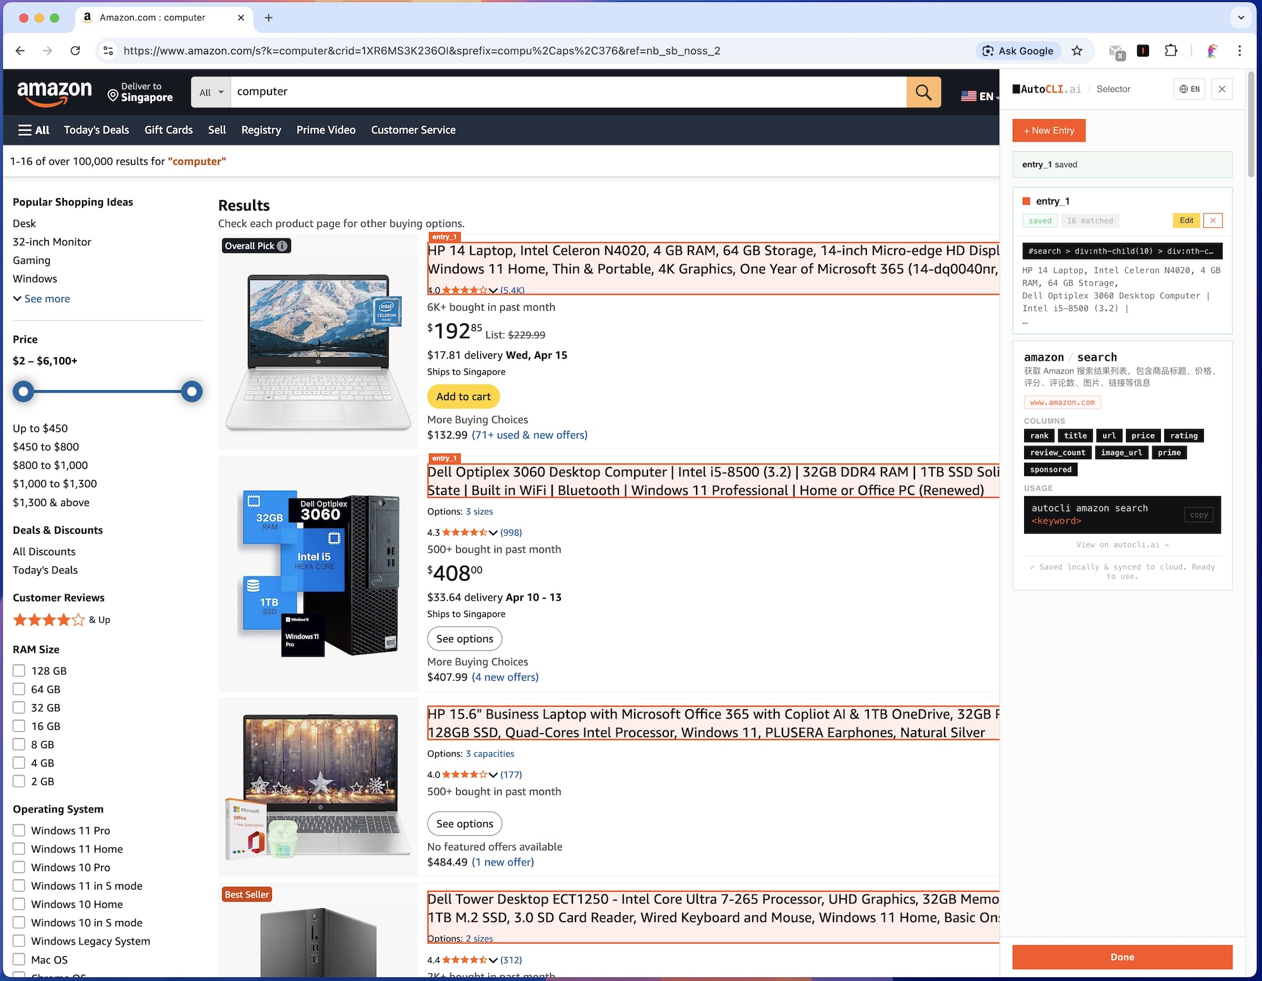Copy the autocli amazon search command
Screen dimensions: 1262x981
(1198, 515)
